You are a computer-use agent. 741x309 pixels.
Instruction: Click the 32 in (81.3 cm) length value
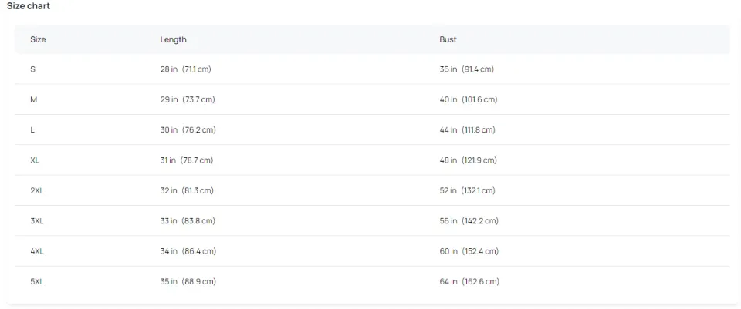coord(187,190)
